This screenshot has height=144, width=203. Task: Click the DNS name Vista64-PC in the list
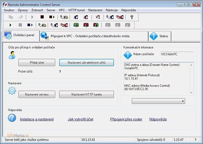tap(131, 68)
